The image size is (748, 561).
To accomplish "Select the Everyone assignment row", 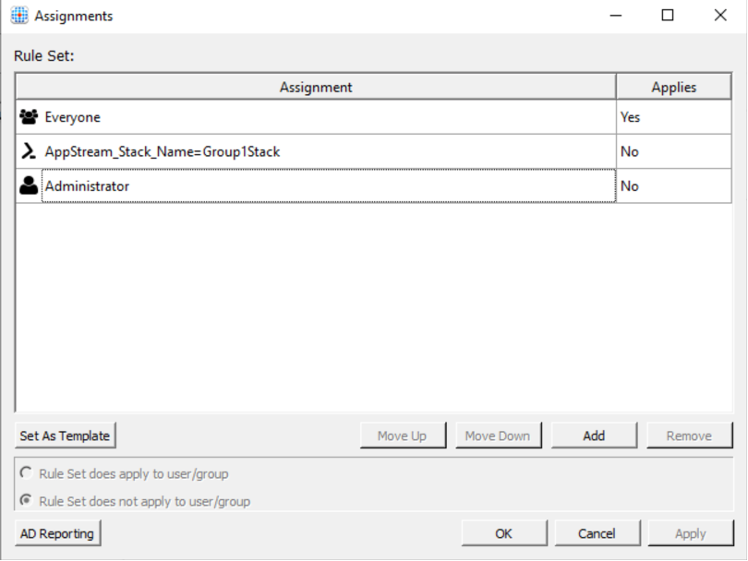I will tap(277, 116).
